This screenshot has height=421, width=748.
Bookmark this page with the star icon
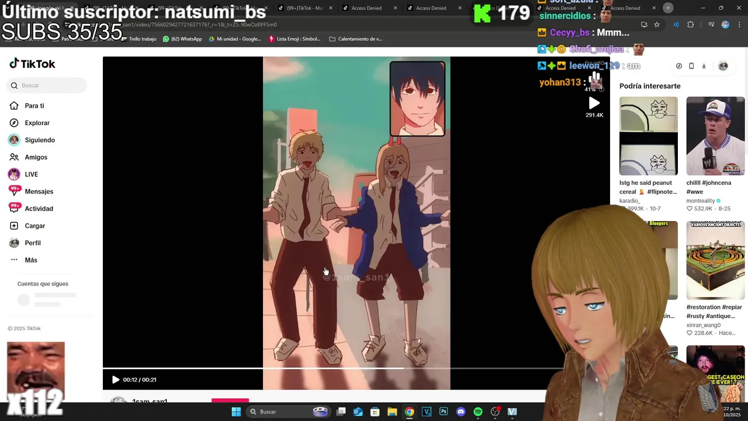point(657,25)
